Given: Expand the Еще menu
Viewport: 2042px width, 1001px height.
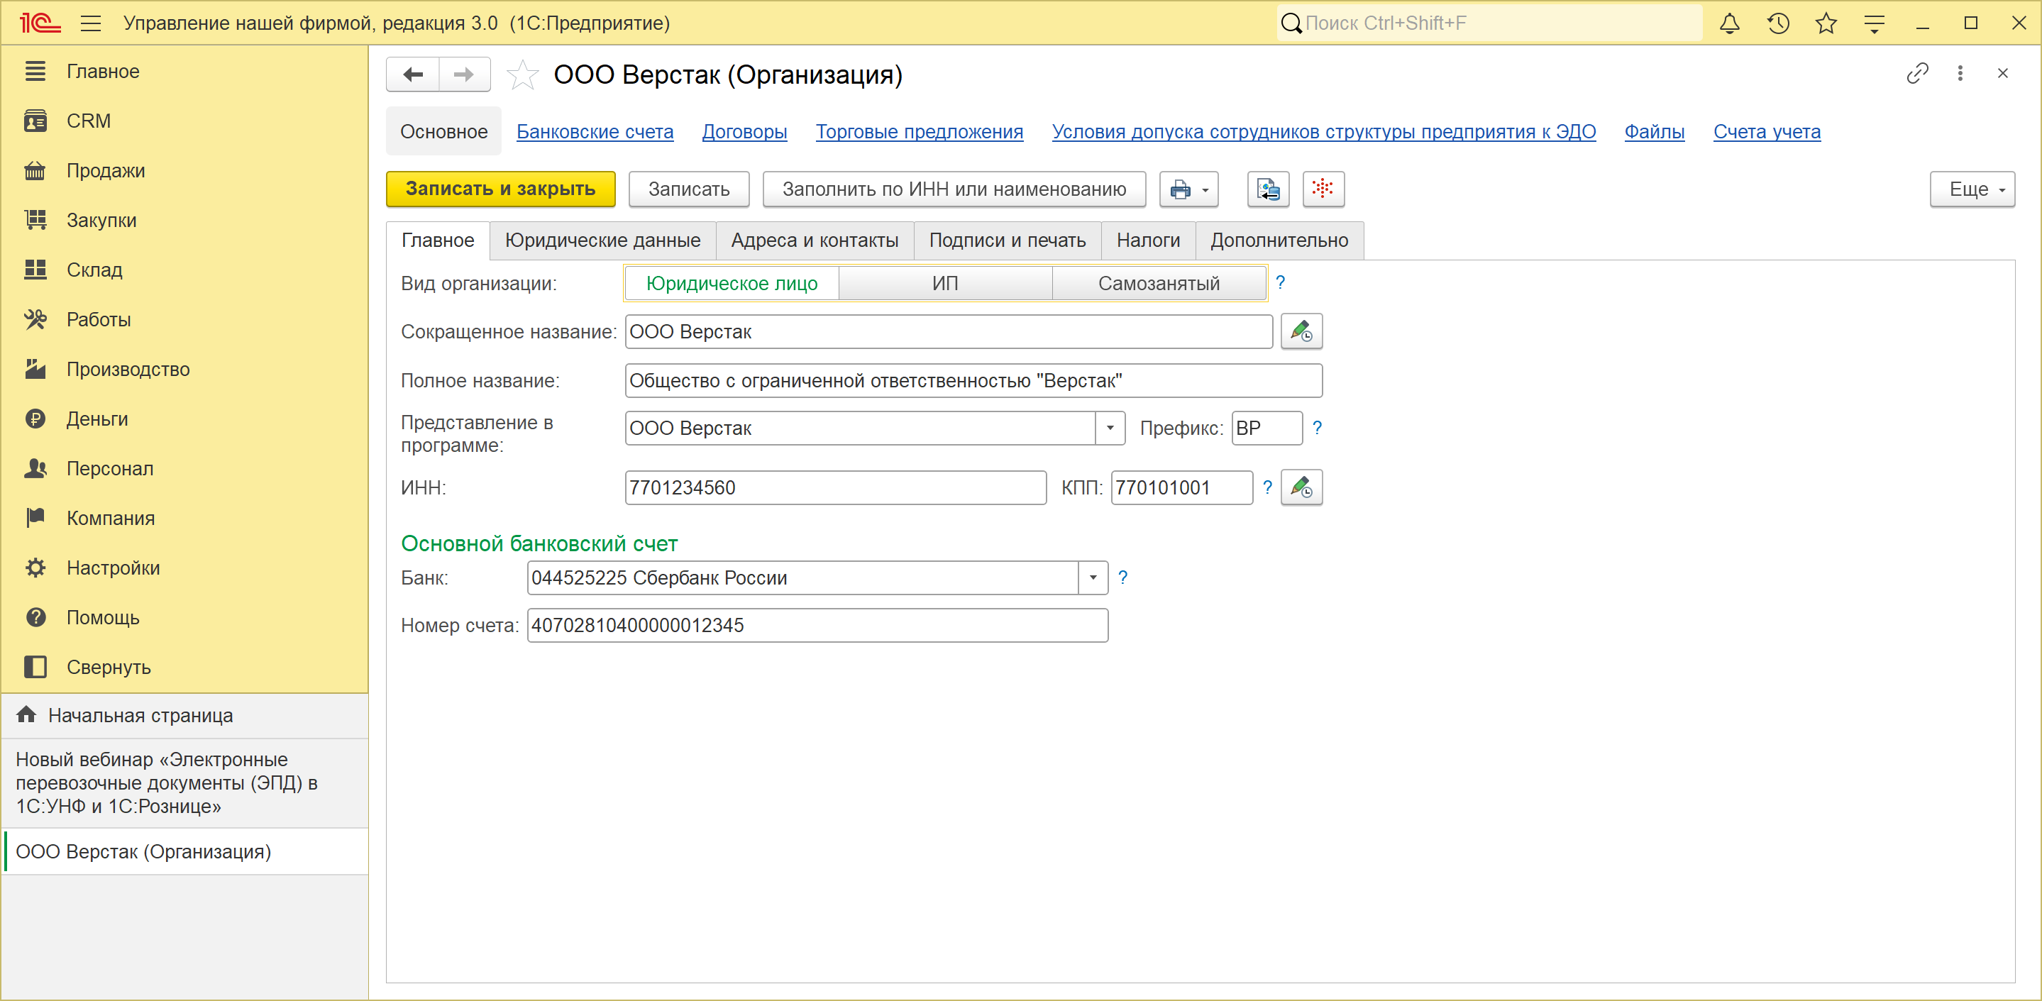Looking at the screenshot, I should pos(1972,189).
